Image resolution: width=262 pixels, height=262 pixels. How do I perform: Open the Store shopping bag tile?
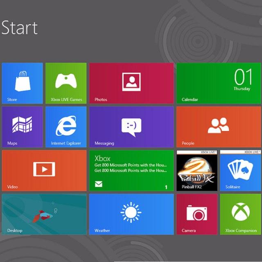22,83
